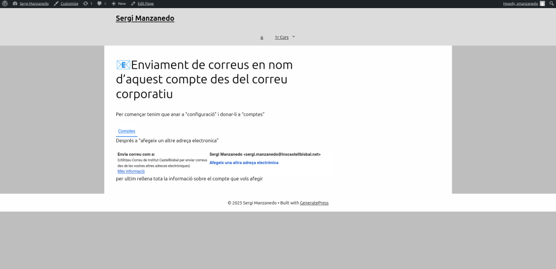
Task: Click the Edit Page pencil icon
Action: point(133,3)
